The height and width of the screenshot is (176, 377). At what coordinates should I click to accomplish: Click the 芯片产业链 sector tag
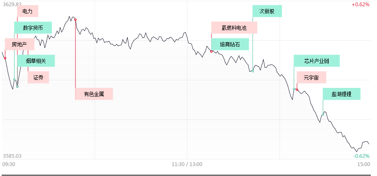(316, 61)
